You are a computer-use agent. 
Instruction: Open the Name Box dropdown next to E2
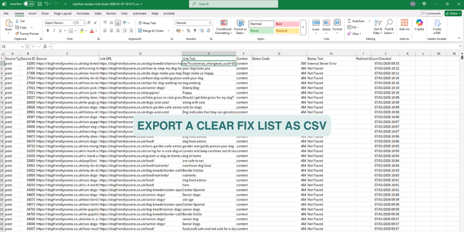[23, 47]
